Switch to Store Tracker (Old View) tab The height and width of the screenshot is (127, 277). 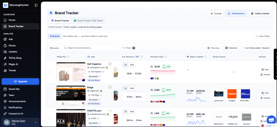point(88,20)
